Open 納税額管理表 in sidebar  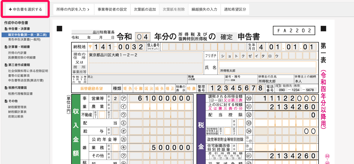click(x=17, y=107)
